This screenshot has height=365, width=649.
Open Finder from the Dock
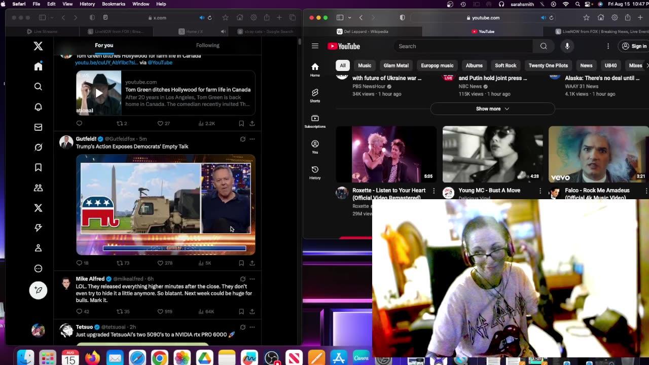[25, 358]
